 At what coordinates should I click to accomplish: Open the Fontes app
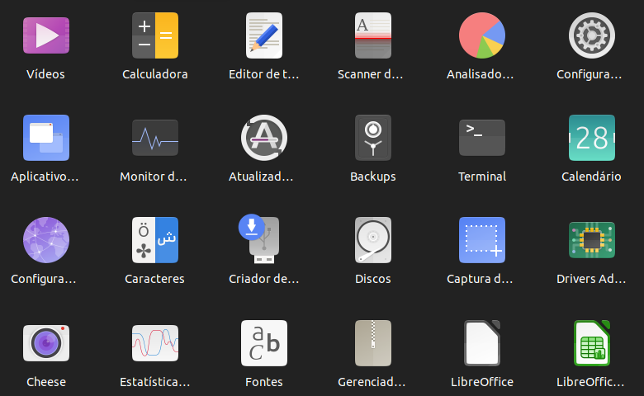pyautogui.click(x=264, y=343)
